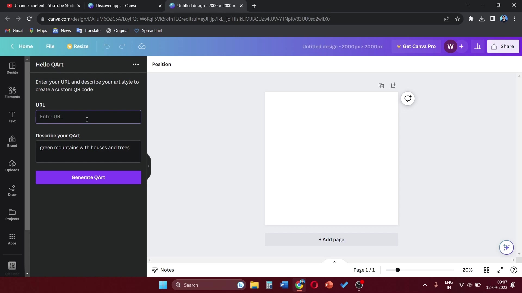The image size is (522, 293).
Task: Click the undo arrow
Action: coord(107,46)
